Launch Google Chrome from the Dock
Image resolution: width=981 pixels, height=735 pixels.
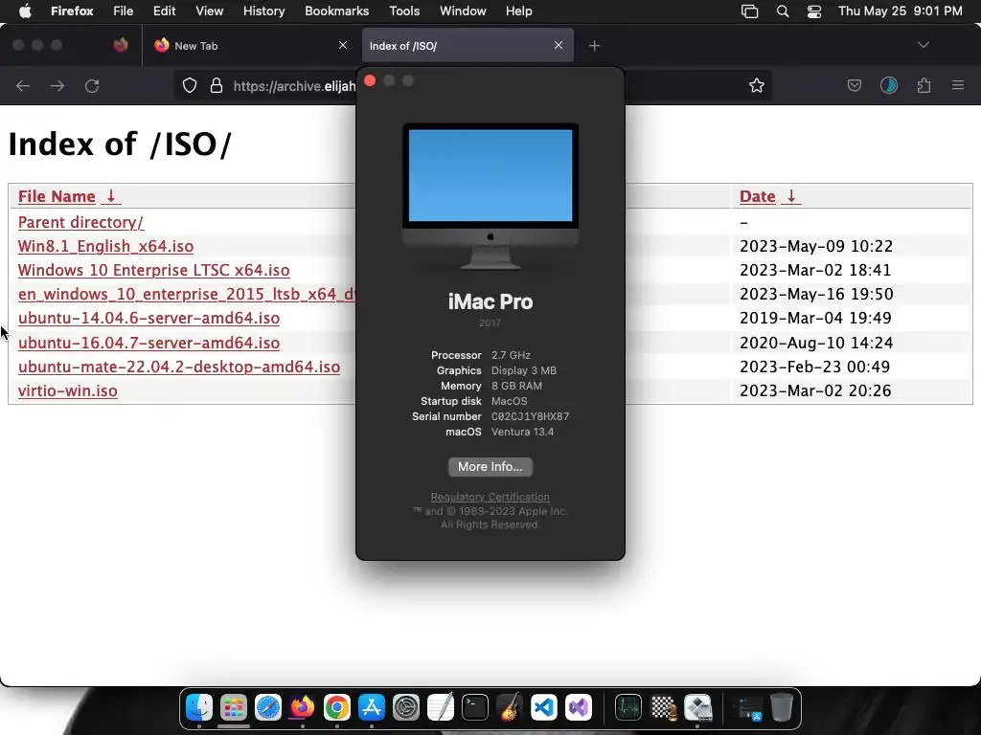pos(336,707)
